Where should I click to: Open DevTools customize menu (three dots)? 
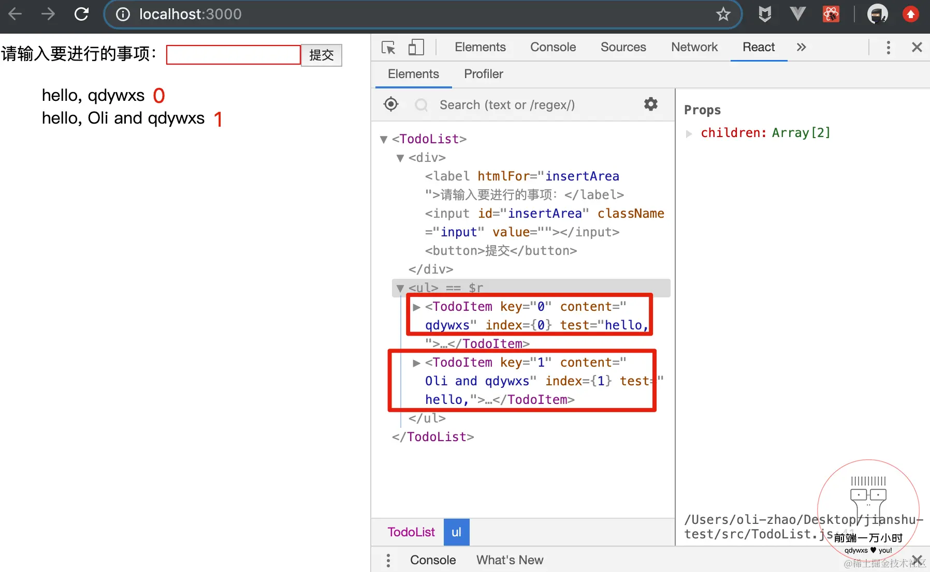tap(889, 48)
